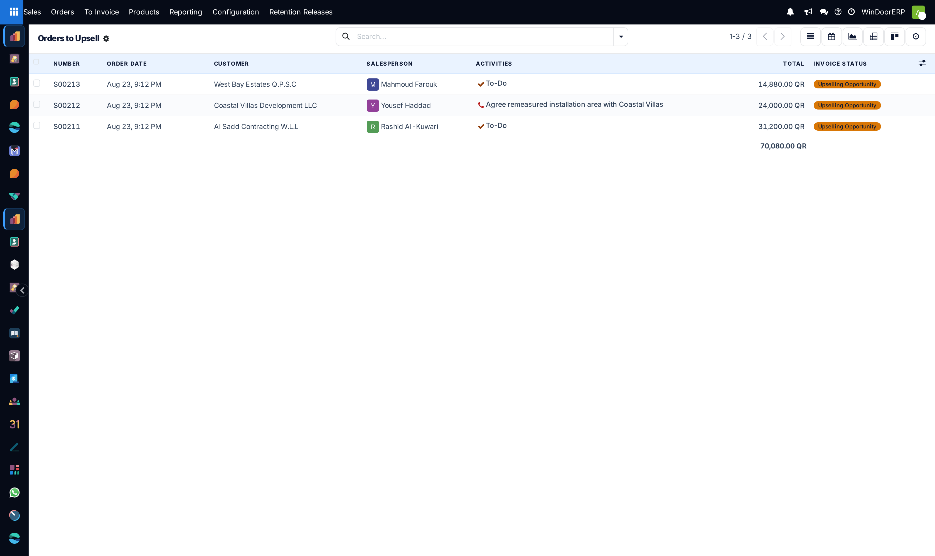The image size is (935, 556).
Task: Open the apps grid home menu
Action: coord(14,12)
